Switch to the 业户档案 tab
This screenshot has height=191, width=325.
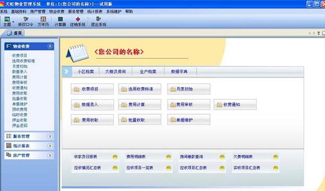pos(148,72)
